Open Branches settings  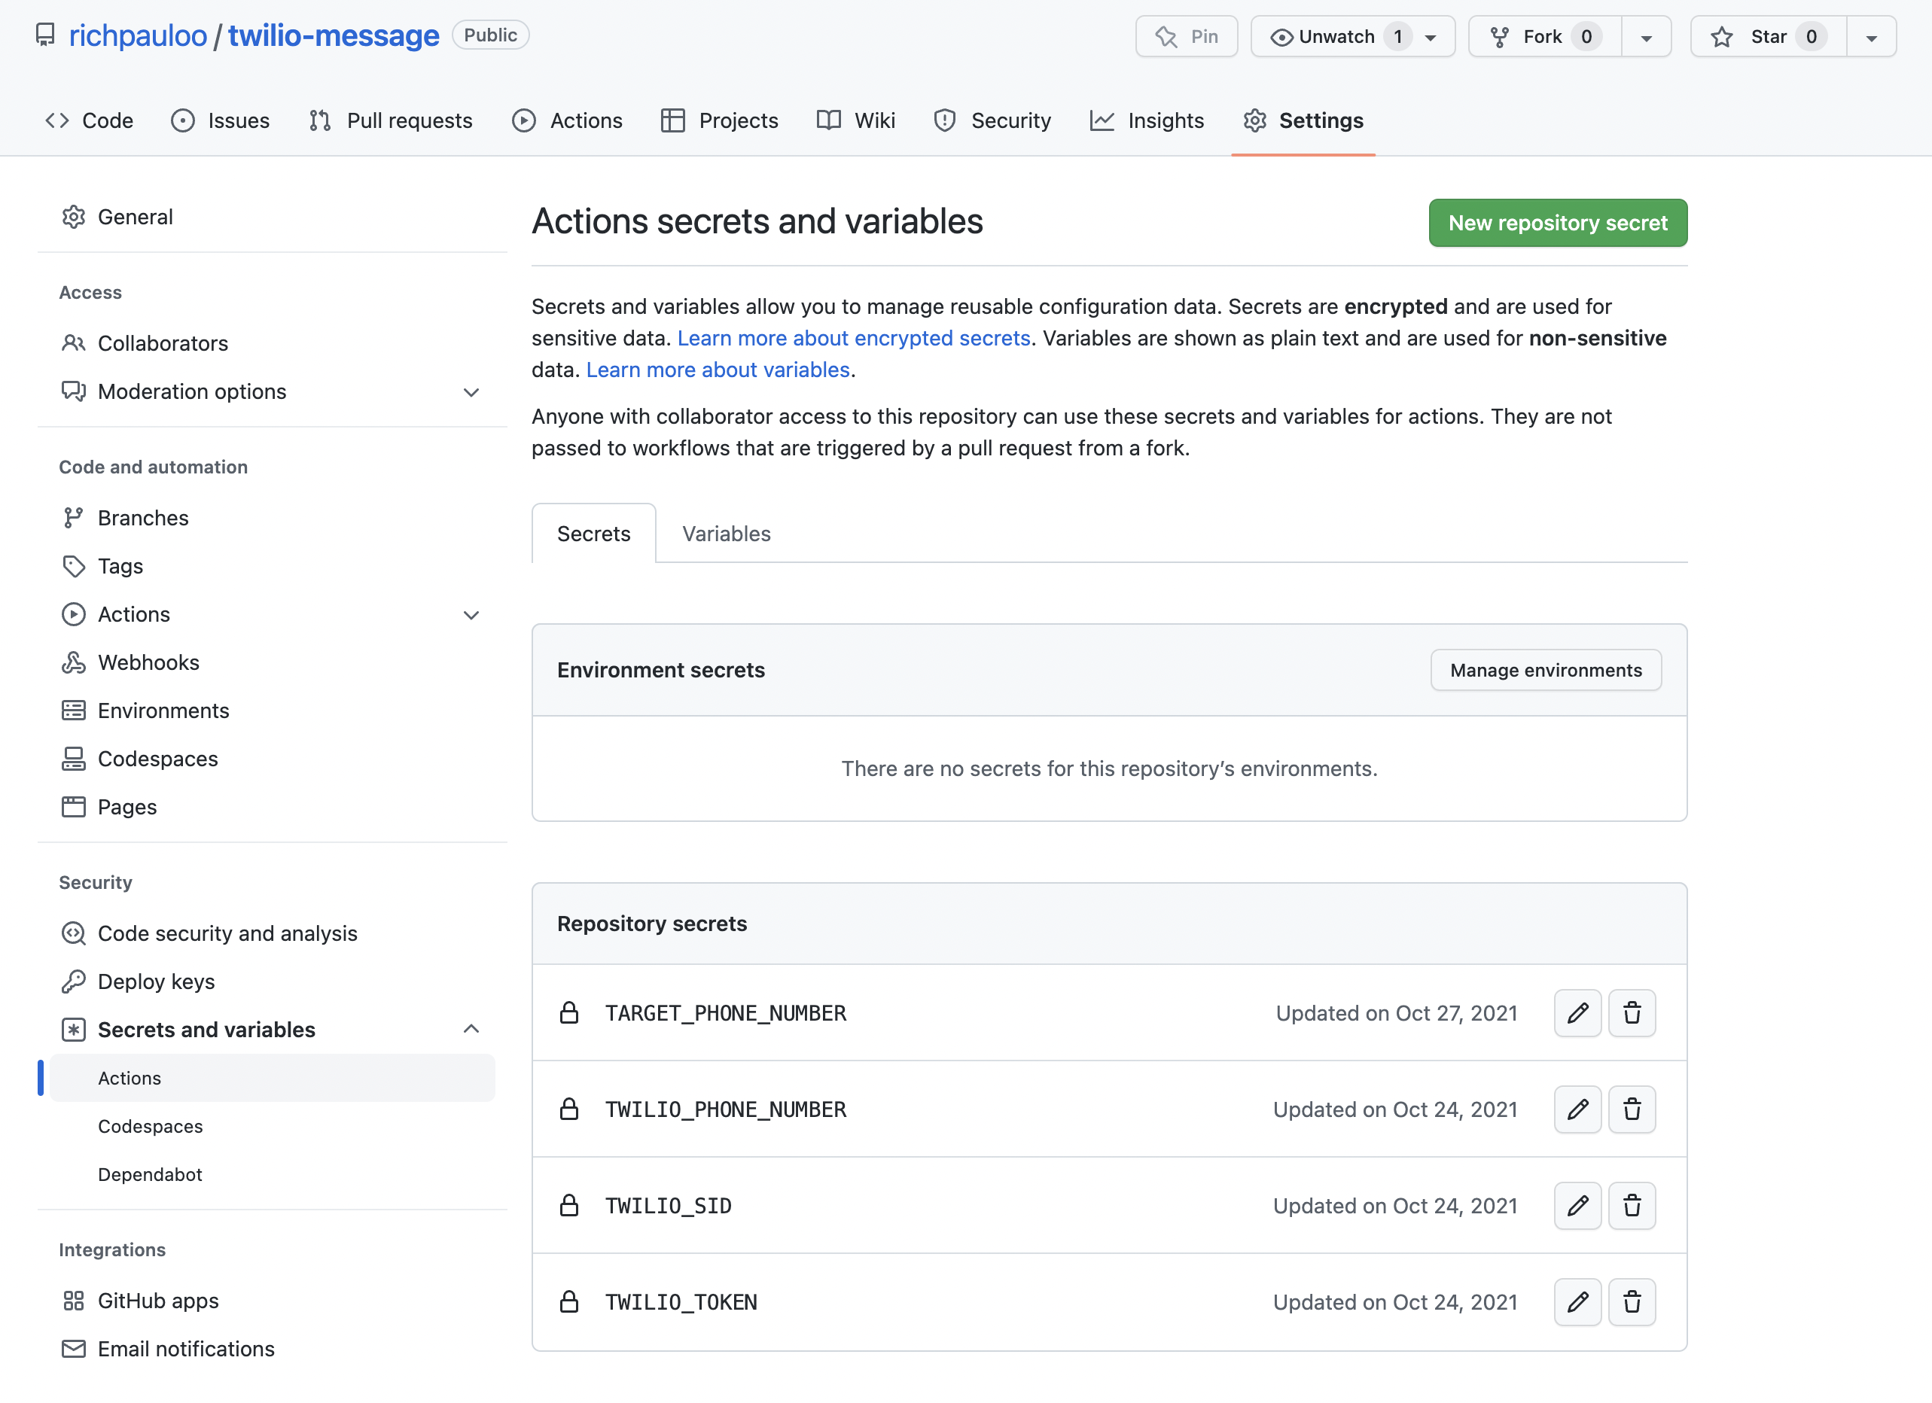[142, 518]
